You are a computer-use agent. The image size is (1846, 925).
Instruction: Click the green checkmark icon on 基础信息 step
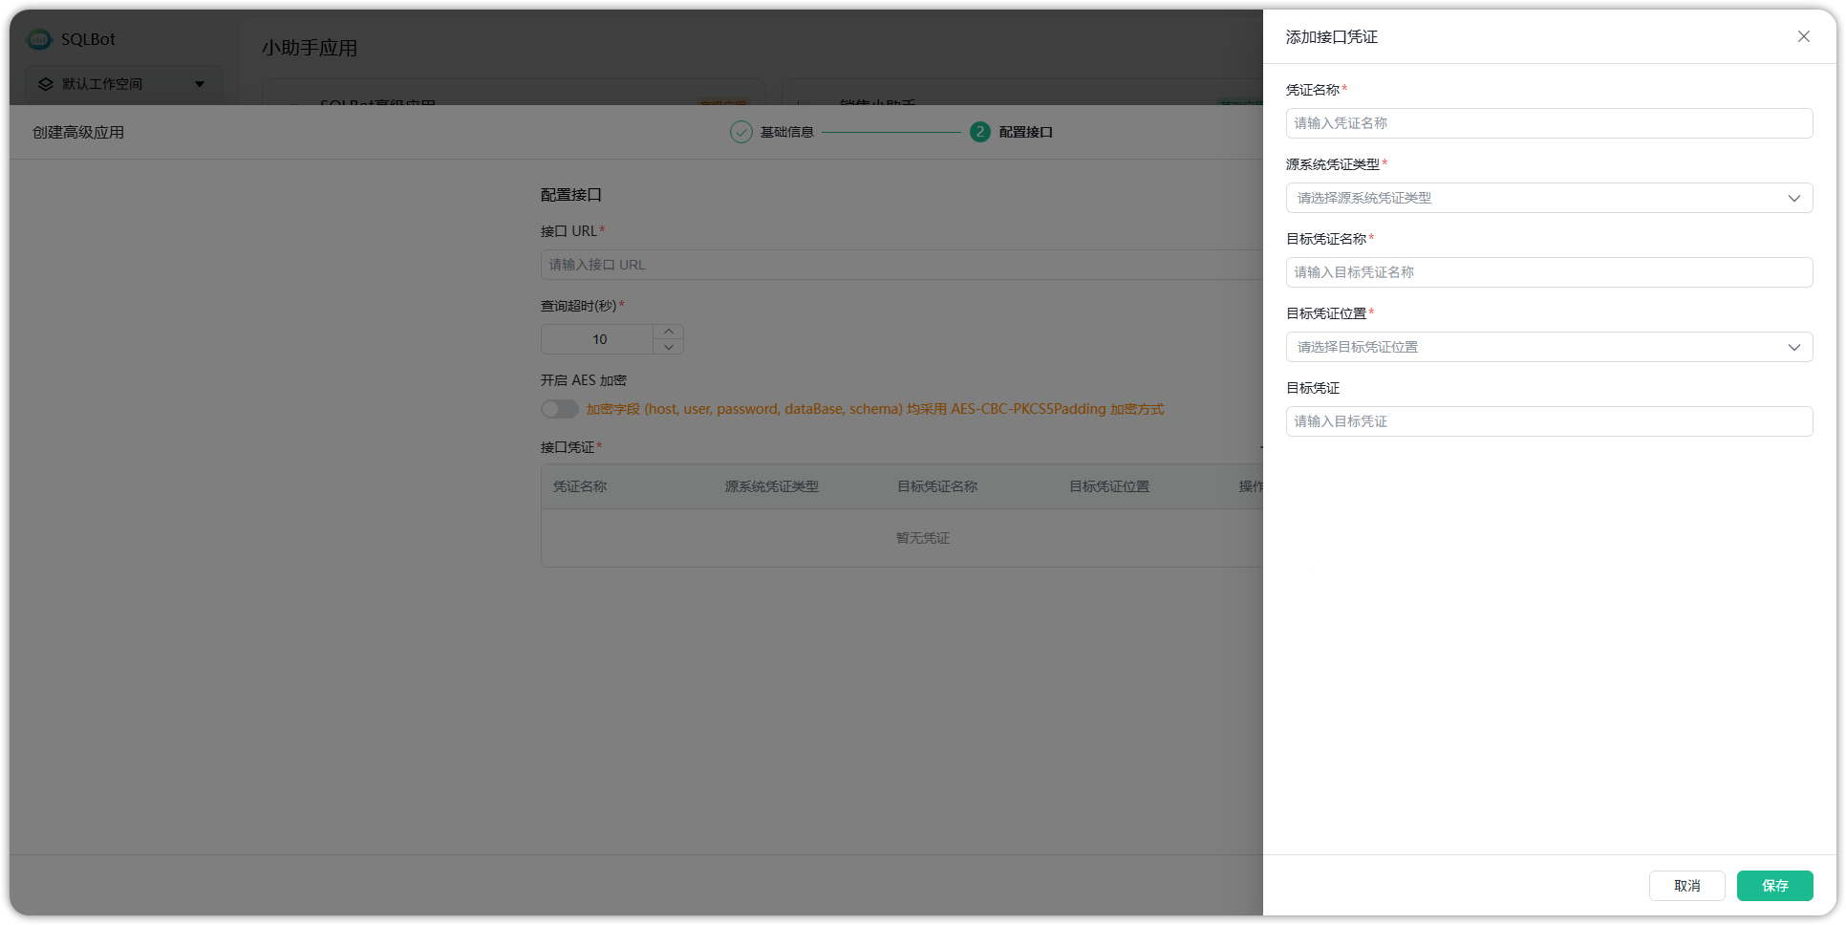(x=741, y=132)
